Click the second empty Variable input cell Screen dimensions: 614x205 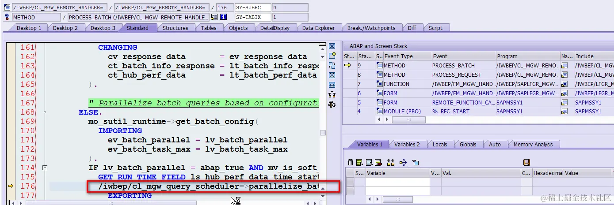pos(397,191)
